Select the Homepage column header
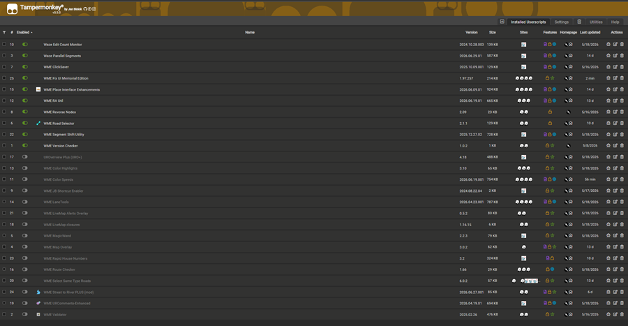Screen dimensions: 628x326 coord(568,32)
